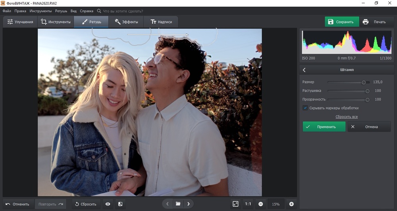Click the Сбросить все link
The image size is (397, 211).
tap(346, 117)
